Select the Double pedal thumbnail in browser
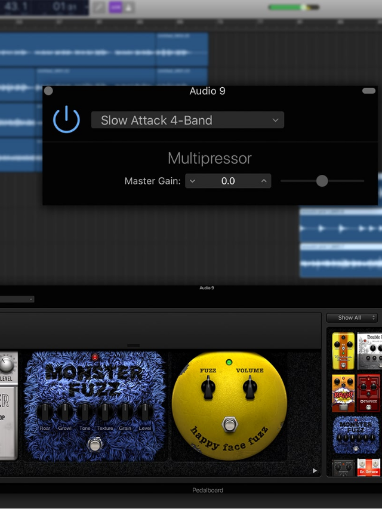The width and height of the screenshot is (382, 509). pyautogui.click(x=369, y=351)
